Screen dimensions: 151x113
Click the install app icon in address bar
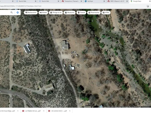coord(148,6)
